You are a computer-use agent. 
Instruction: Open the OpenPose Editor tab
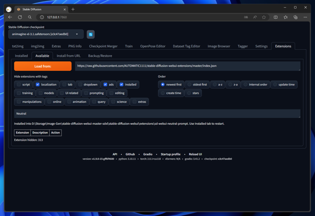[x=153, y=46]
